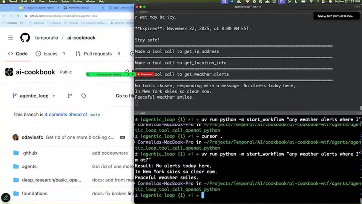Switch to the AI Module browser tab
The image size is (362, 204).
click(39, 8)
